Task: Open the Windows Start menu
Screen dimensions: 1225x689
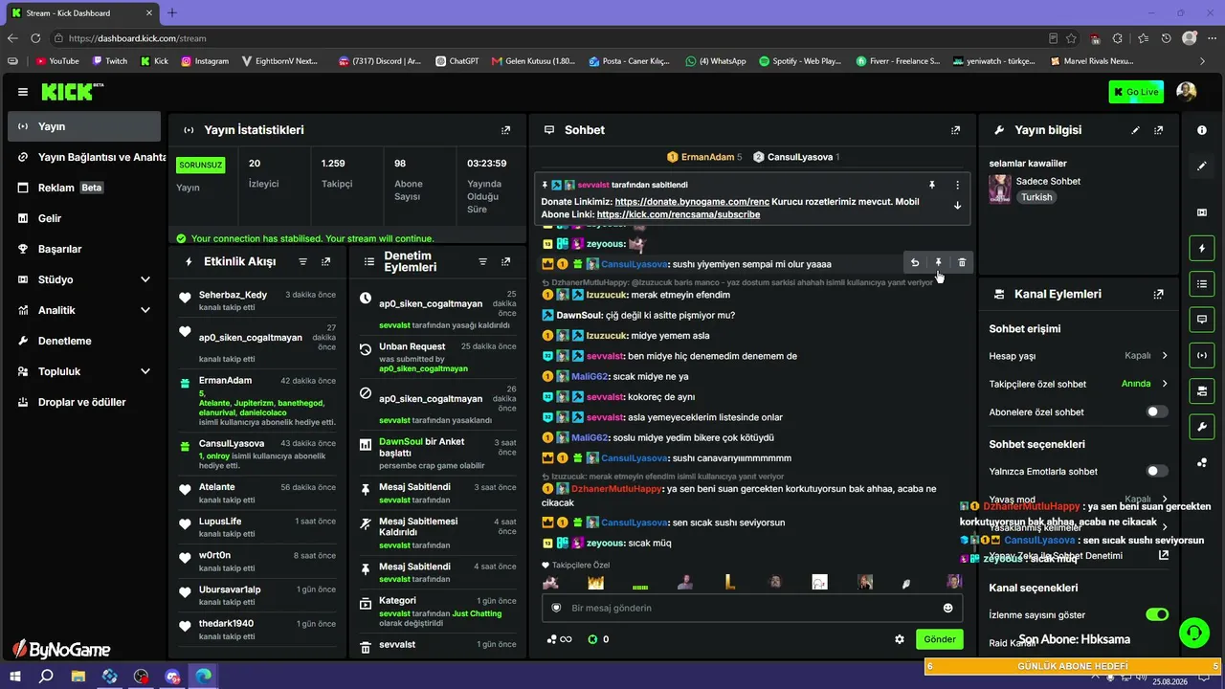Action: [14, 677]
